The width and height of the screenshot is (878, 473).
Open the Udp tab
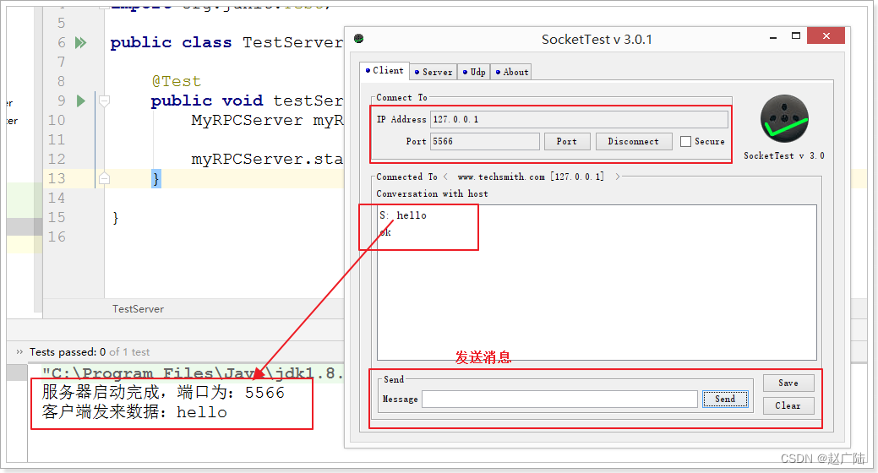[474, 72]
